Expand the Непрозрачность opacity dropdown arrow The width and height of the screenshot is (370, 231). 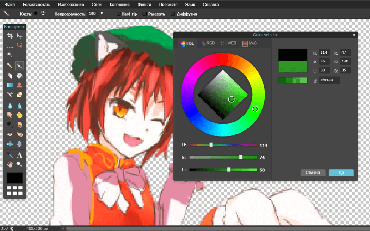[102, 13]
